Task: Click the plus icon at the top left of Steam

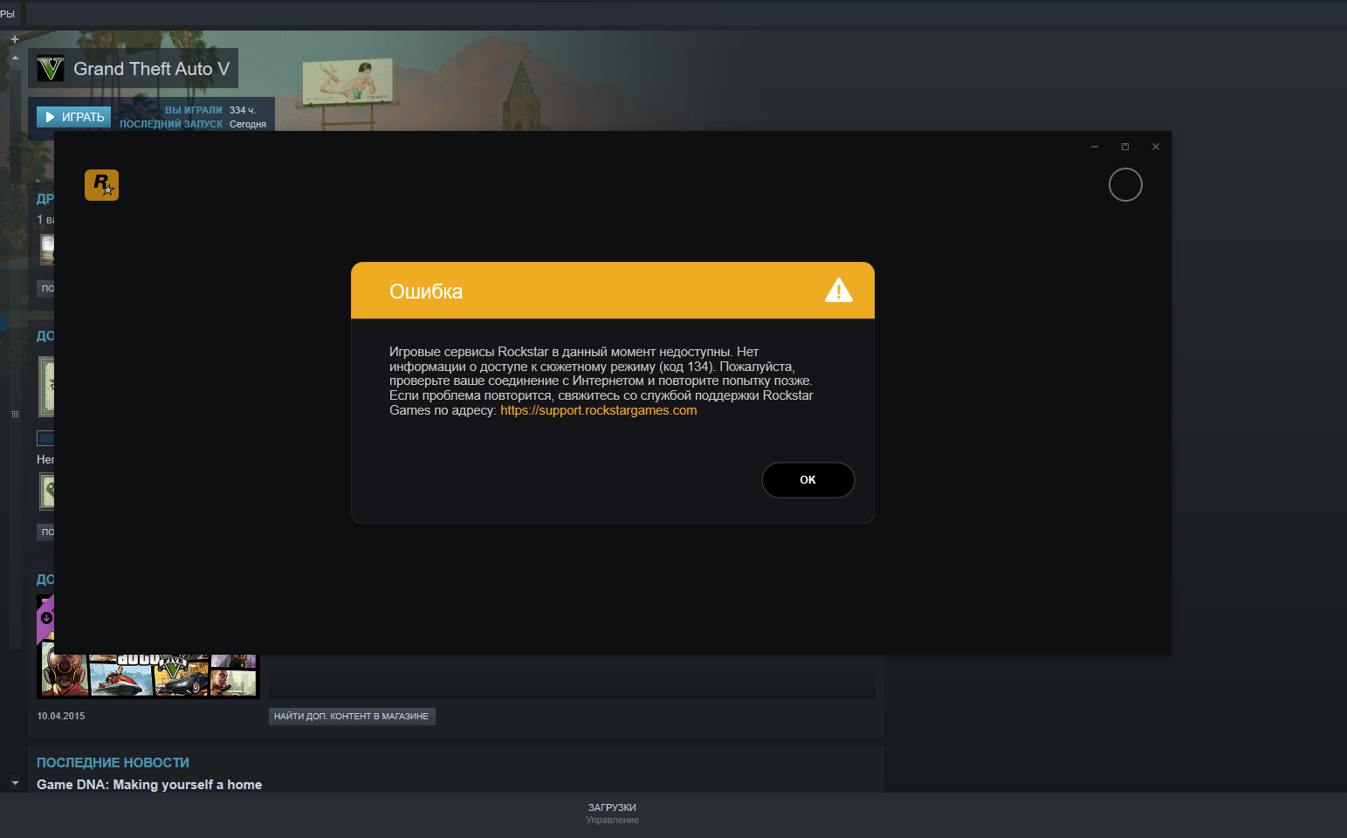Action: pos(14,39)
